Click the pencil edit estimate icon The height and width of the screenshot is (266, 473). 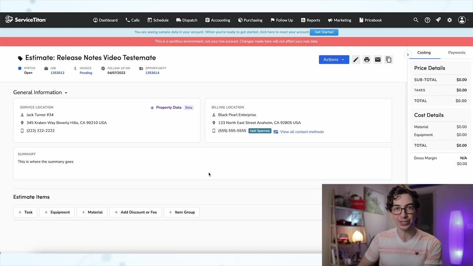(355, 59)
